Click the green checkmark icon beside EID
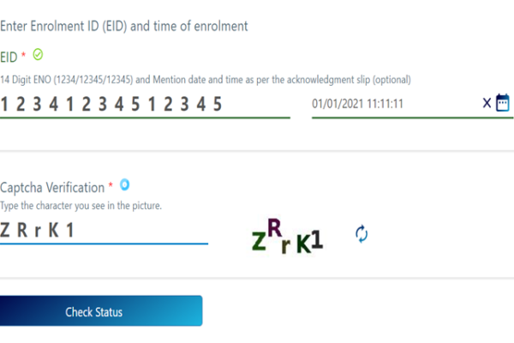The width and height of the screenshot is (514, 343). point(38,54)
